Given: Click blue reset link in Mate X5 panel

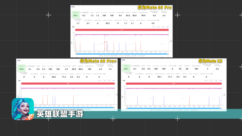Looking at the screenshot, I should tap(221, 81).
